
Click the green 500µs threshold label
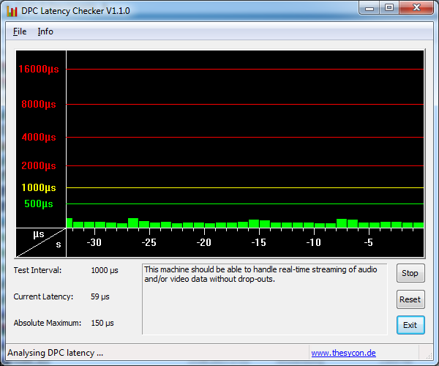(x=39, y=203)
